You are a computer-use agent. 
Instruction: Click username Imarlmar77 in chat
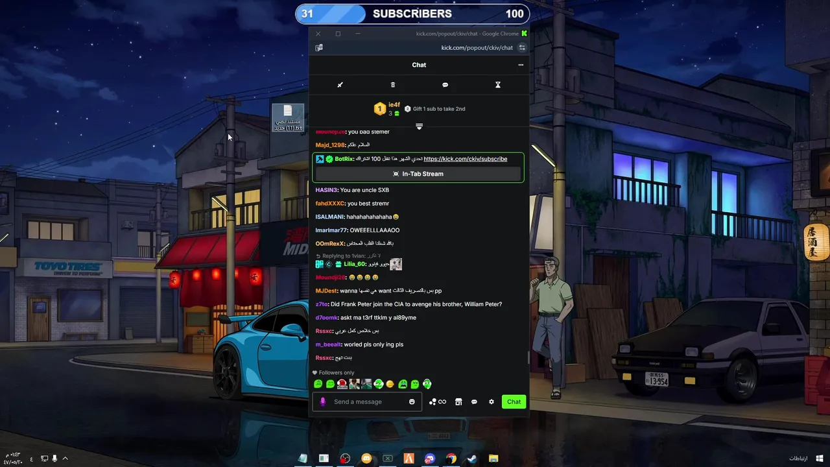pos(331,230)
